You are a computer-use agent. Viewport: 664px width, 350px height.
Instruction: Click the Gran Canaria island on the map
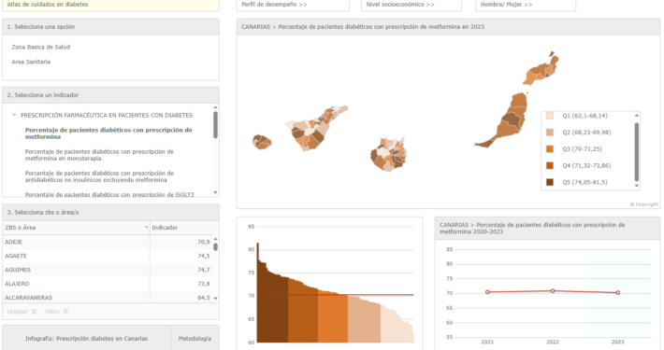pyautogui.click(x=389, y=154)
